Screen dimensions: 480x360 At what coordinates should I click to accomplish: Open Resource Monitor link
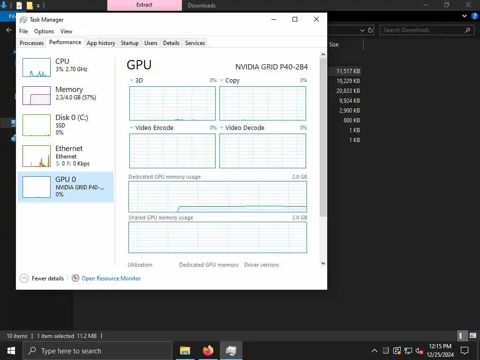pyautogui.click(x=111, y=278)
